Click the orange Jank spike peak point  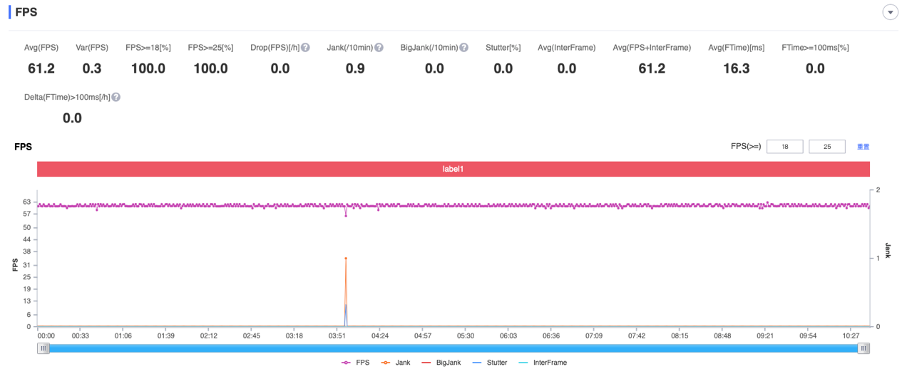pyautogui.click(x=346, y=259)
